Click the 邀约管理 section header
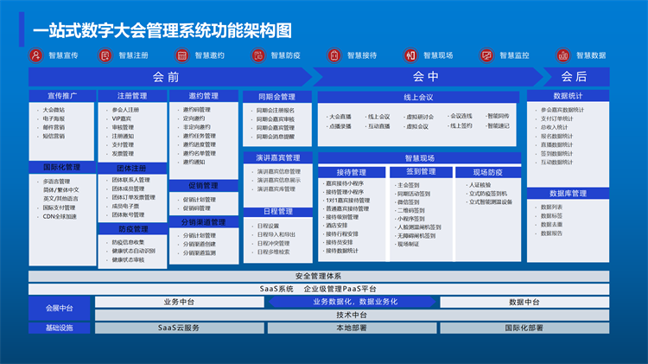 pyautogui.click(x=203, y=96)
